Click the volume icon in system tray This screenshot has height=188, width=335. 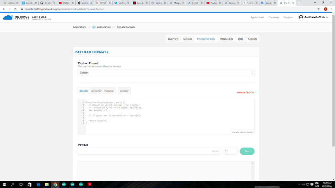coord(303,185)
